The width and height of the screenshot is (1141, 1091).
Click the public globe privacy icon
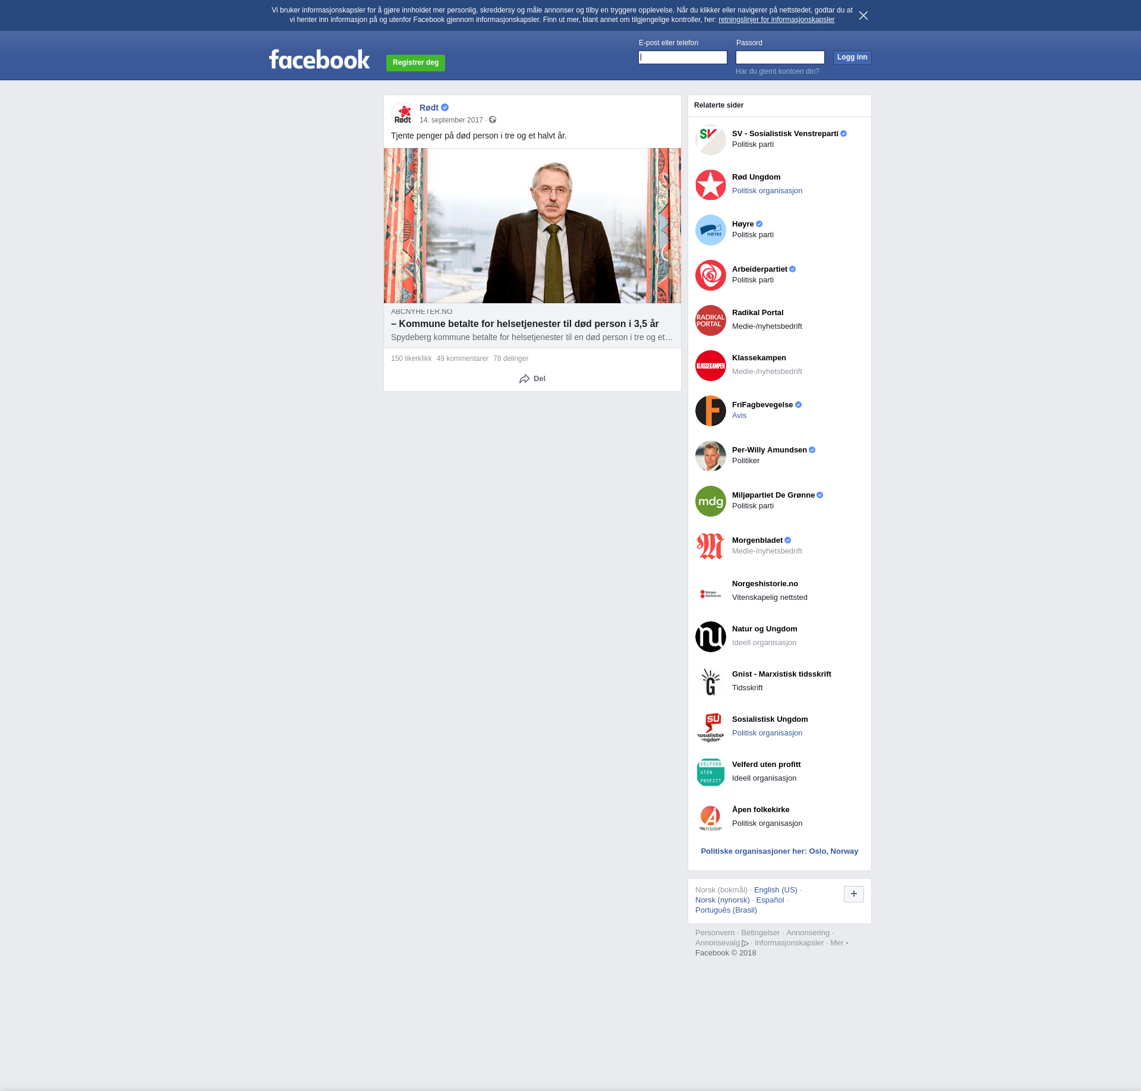(x=493, y=120)
